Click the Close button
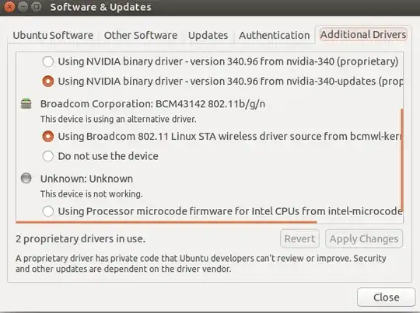The height and width of the screenshot is (313, 420). click(x=387, y=297)
